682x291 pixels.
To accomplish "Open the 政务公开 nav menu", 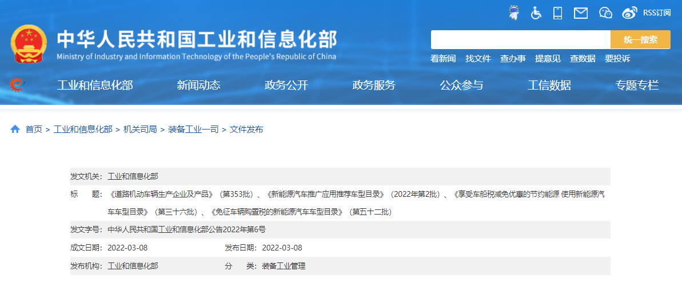I will [x=286, y=85].
